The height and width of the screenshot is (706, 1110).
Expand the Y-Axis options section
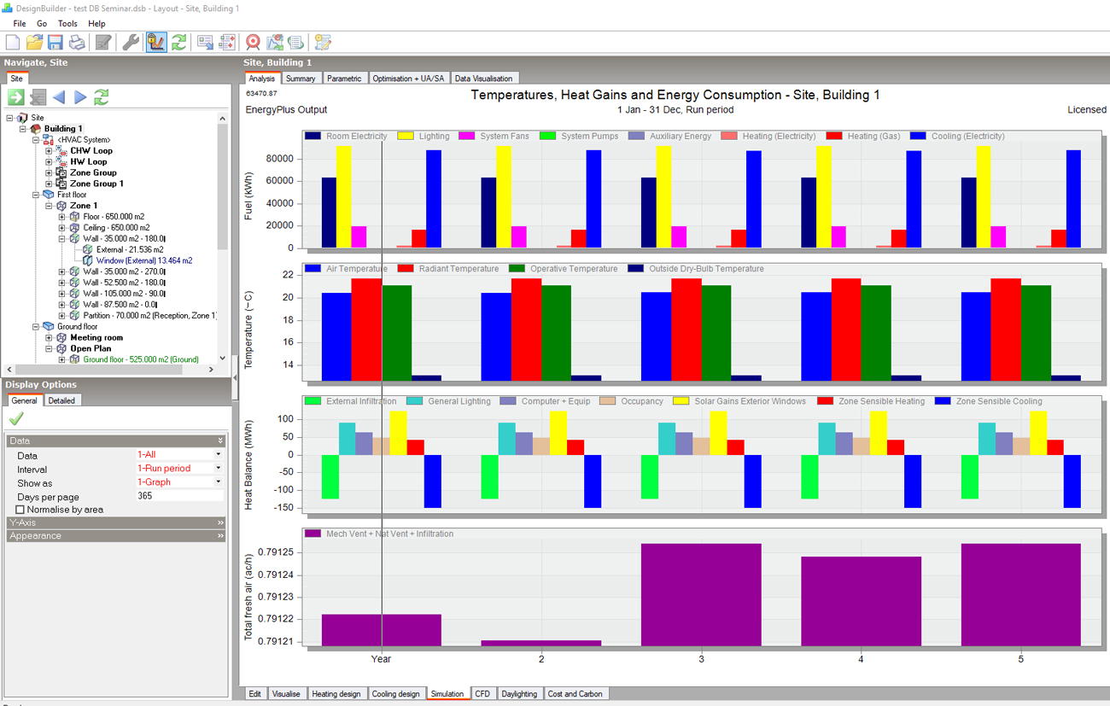tap(116, 522)
